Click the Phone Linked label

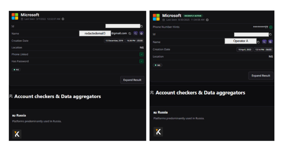[20, 54]
